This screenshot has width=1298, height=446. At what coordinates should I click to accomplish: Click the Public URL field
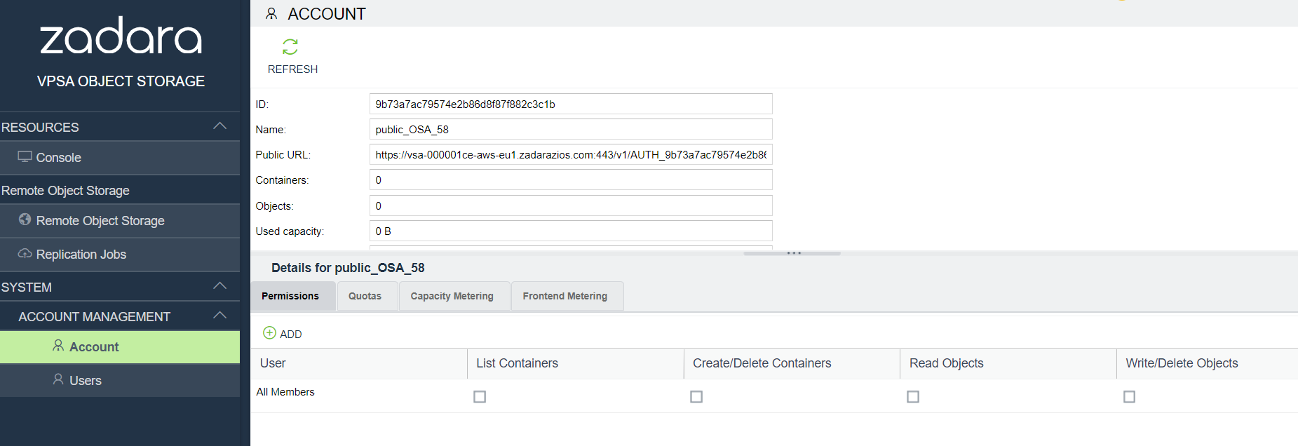coord(571,154)
